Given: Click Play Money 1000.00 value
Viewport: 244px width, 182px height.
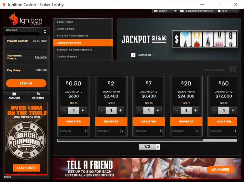Looking at the screenshot, I should click(x=41, y=70).
